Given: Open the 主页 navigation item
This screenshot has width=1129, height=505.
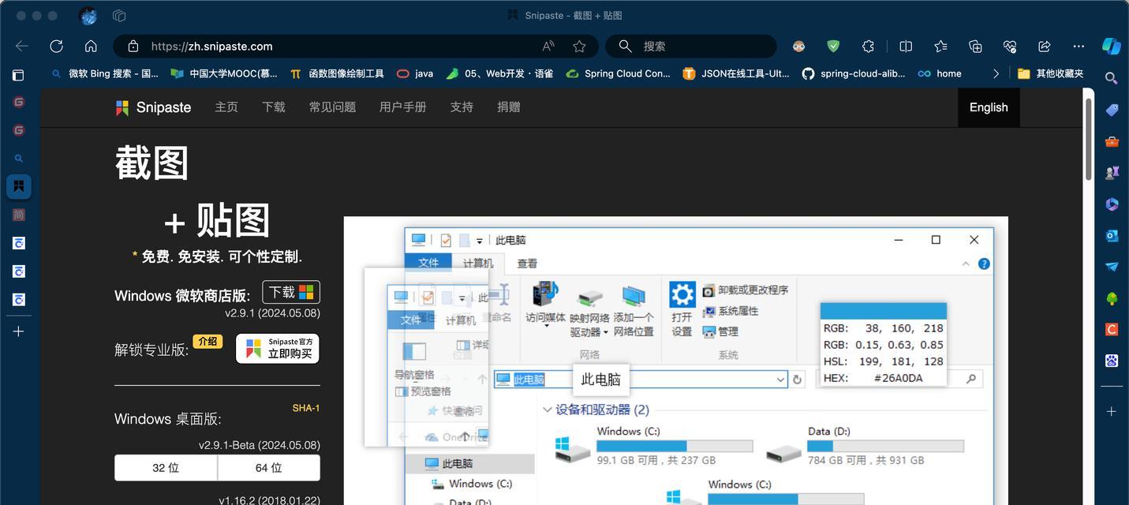Looking at the screenshot, I should [x=226, y=107].
